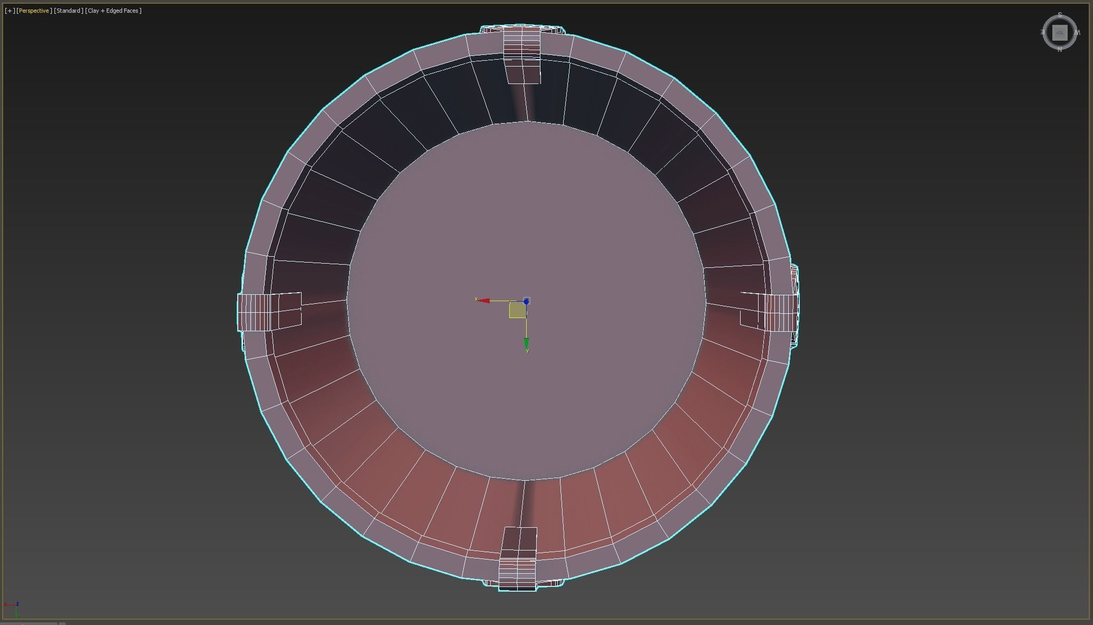Click the red X-axis gizmo arrow
Viewport: 1093px width, 625px height.
(483, 301)
